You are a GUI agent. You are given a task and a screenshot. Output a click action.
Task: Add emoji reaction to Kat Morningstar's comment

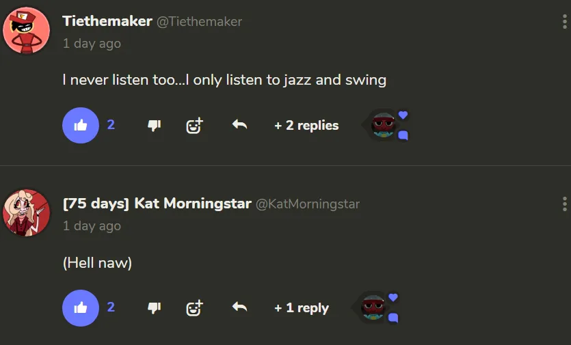(195, 308)
